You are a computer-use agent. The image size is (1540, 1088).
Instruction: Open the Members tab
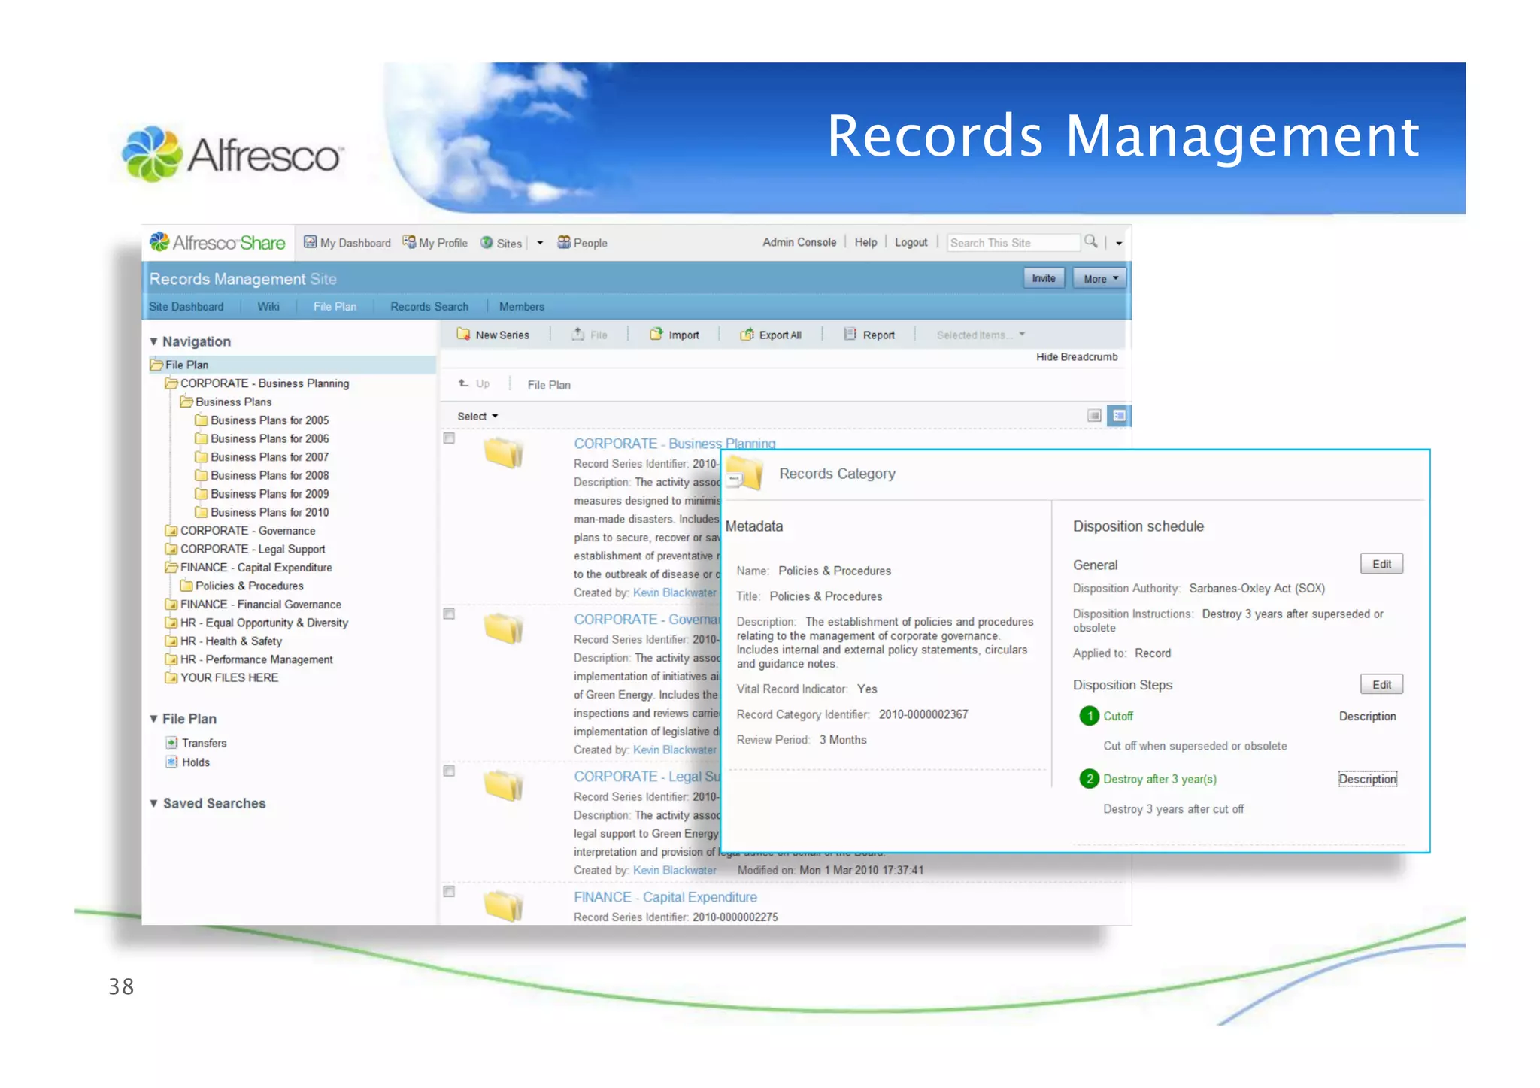pyautogui.click(x=521, y=306)
